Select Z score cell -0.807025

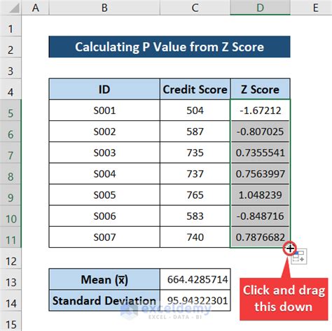coord(260,132)
